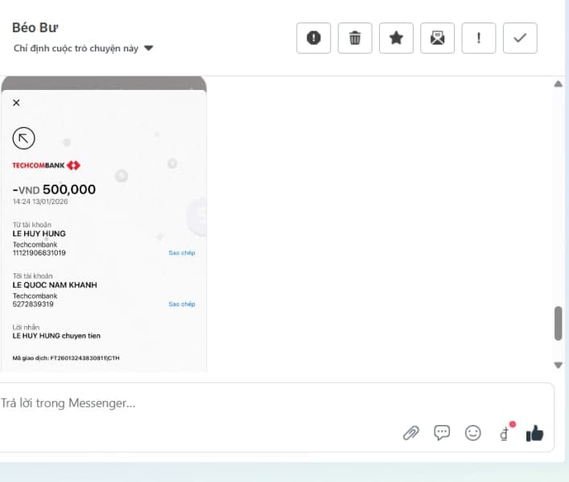Delete conversation with the trash icon
Viewport: 569px width, 482px height.
pyautogui.click(x=355, y=38)
